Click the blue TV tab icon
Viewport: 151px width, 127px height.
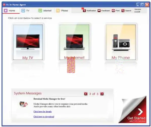(23, 11)
